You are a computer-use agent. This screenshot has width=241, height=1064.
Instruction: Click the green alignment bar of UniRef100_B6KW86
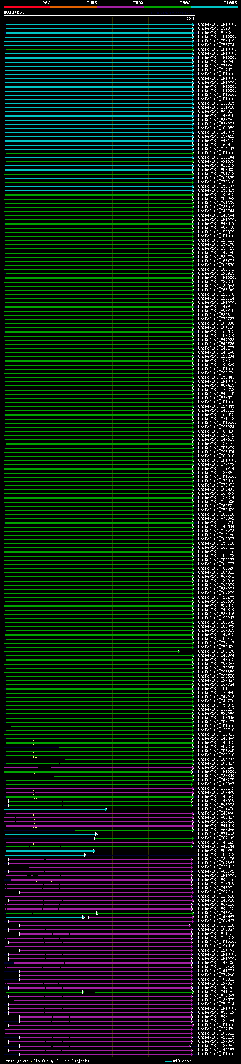coord(134,830)
